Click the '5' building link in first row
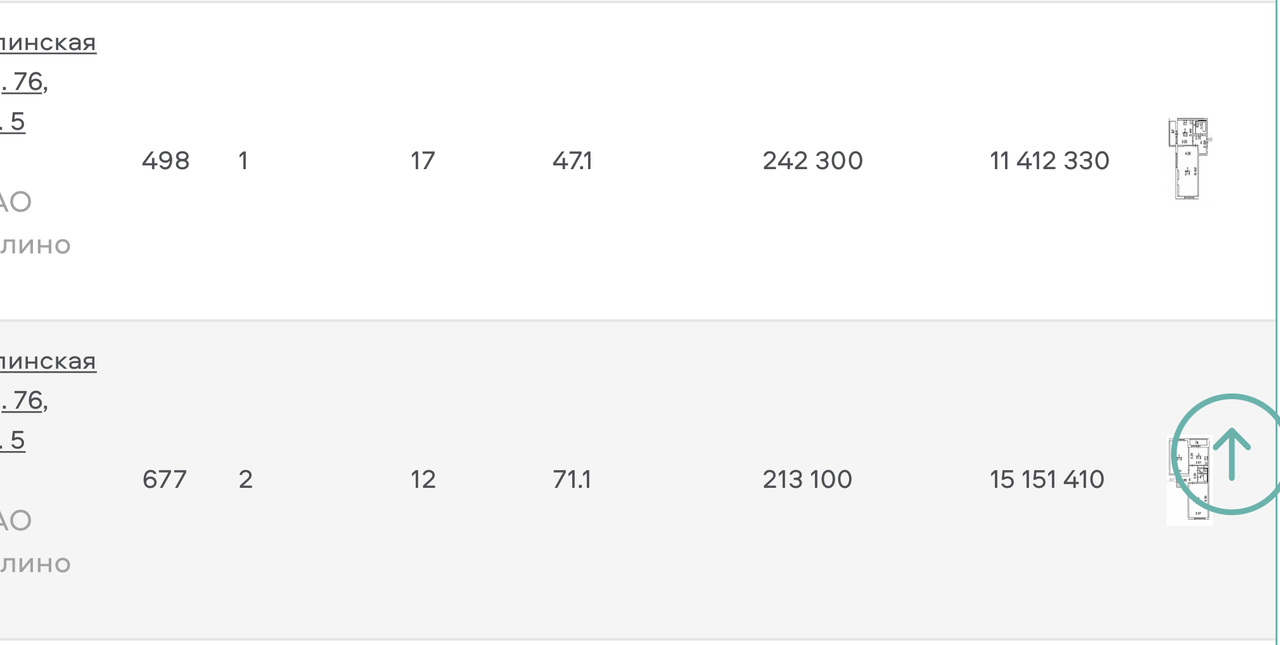 [13, 122]
